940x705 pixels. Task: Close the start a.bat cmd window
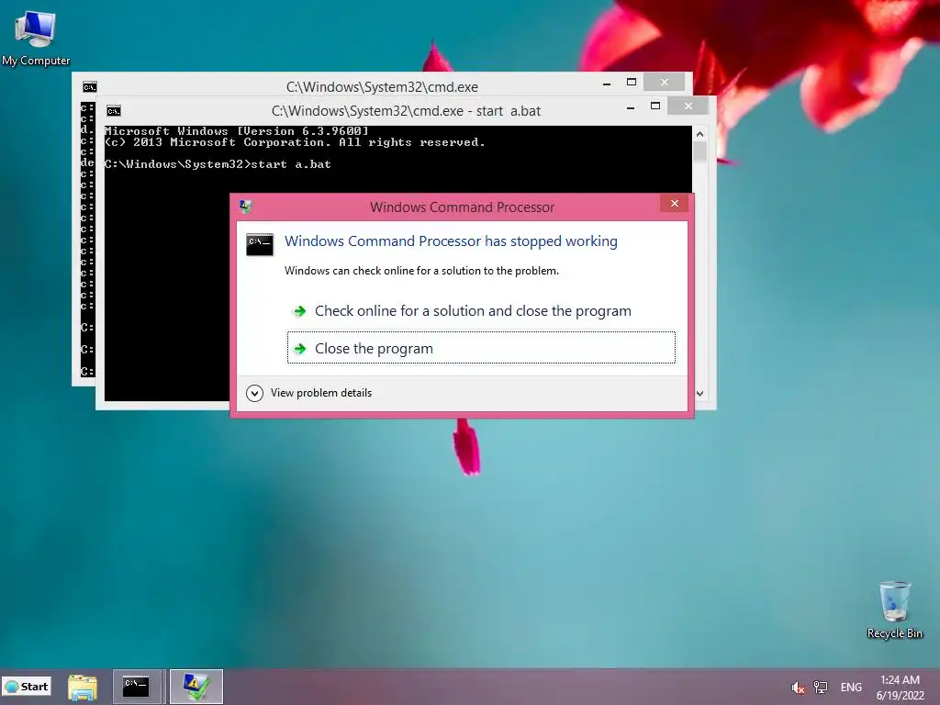pyautogui.click(x=688, y=106)
